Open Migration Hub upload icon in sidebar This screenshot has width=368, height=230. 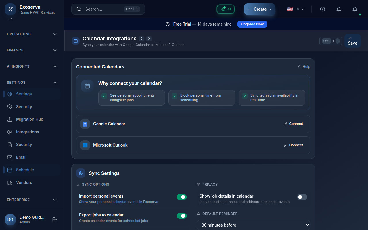(10, 119)
